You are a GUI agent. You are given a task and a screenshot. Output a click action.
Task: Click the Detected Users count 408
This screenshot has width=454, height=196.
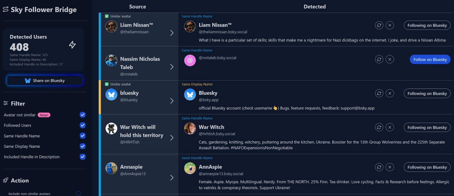coord(19,47)
